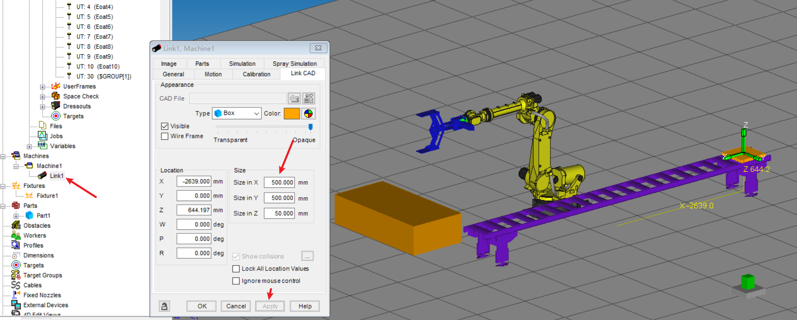
Task: Click the Space Check icon
Action: pos(56,96)
